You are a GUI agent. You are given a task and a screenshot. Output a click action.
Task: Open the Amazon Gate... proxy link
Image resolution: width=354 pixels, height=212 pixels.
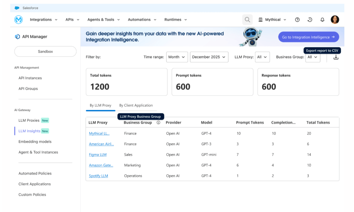101,165
